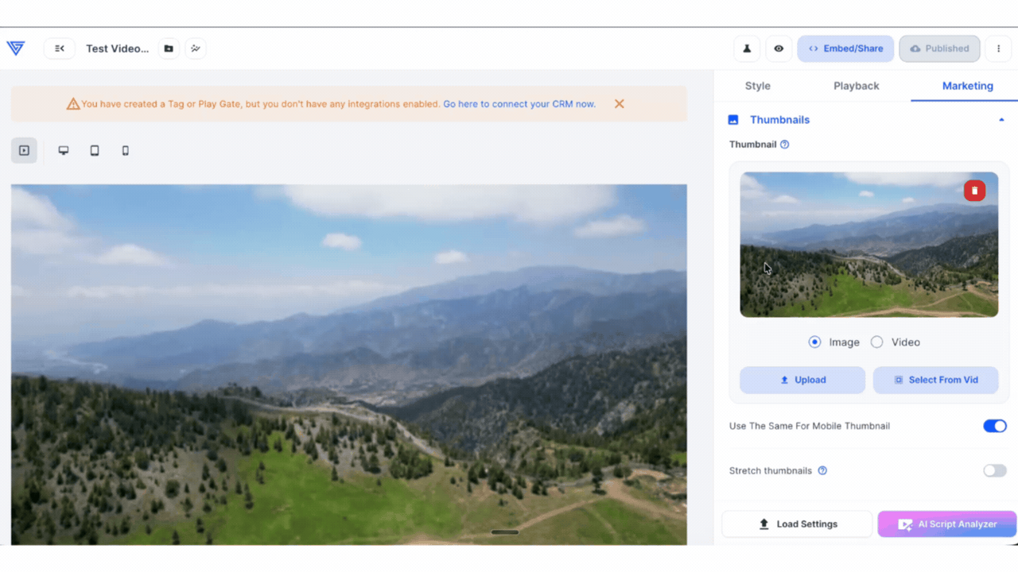1018x572 pixels.
Task: Click Stretch thumbnails help icon
Action: click(822, 470)
